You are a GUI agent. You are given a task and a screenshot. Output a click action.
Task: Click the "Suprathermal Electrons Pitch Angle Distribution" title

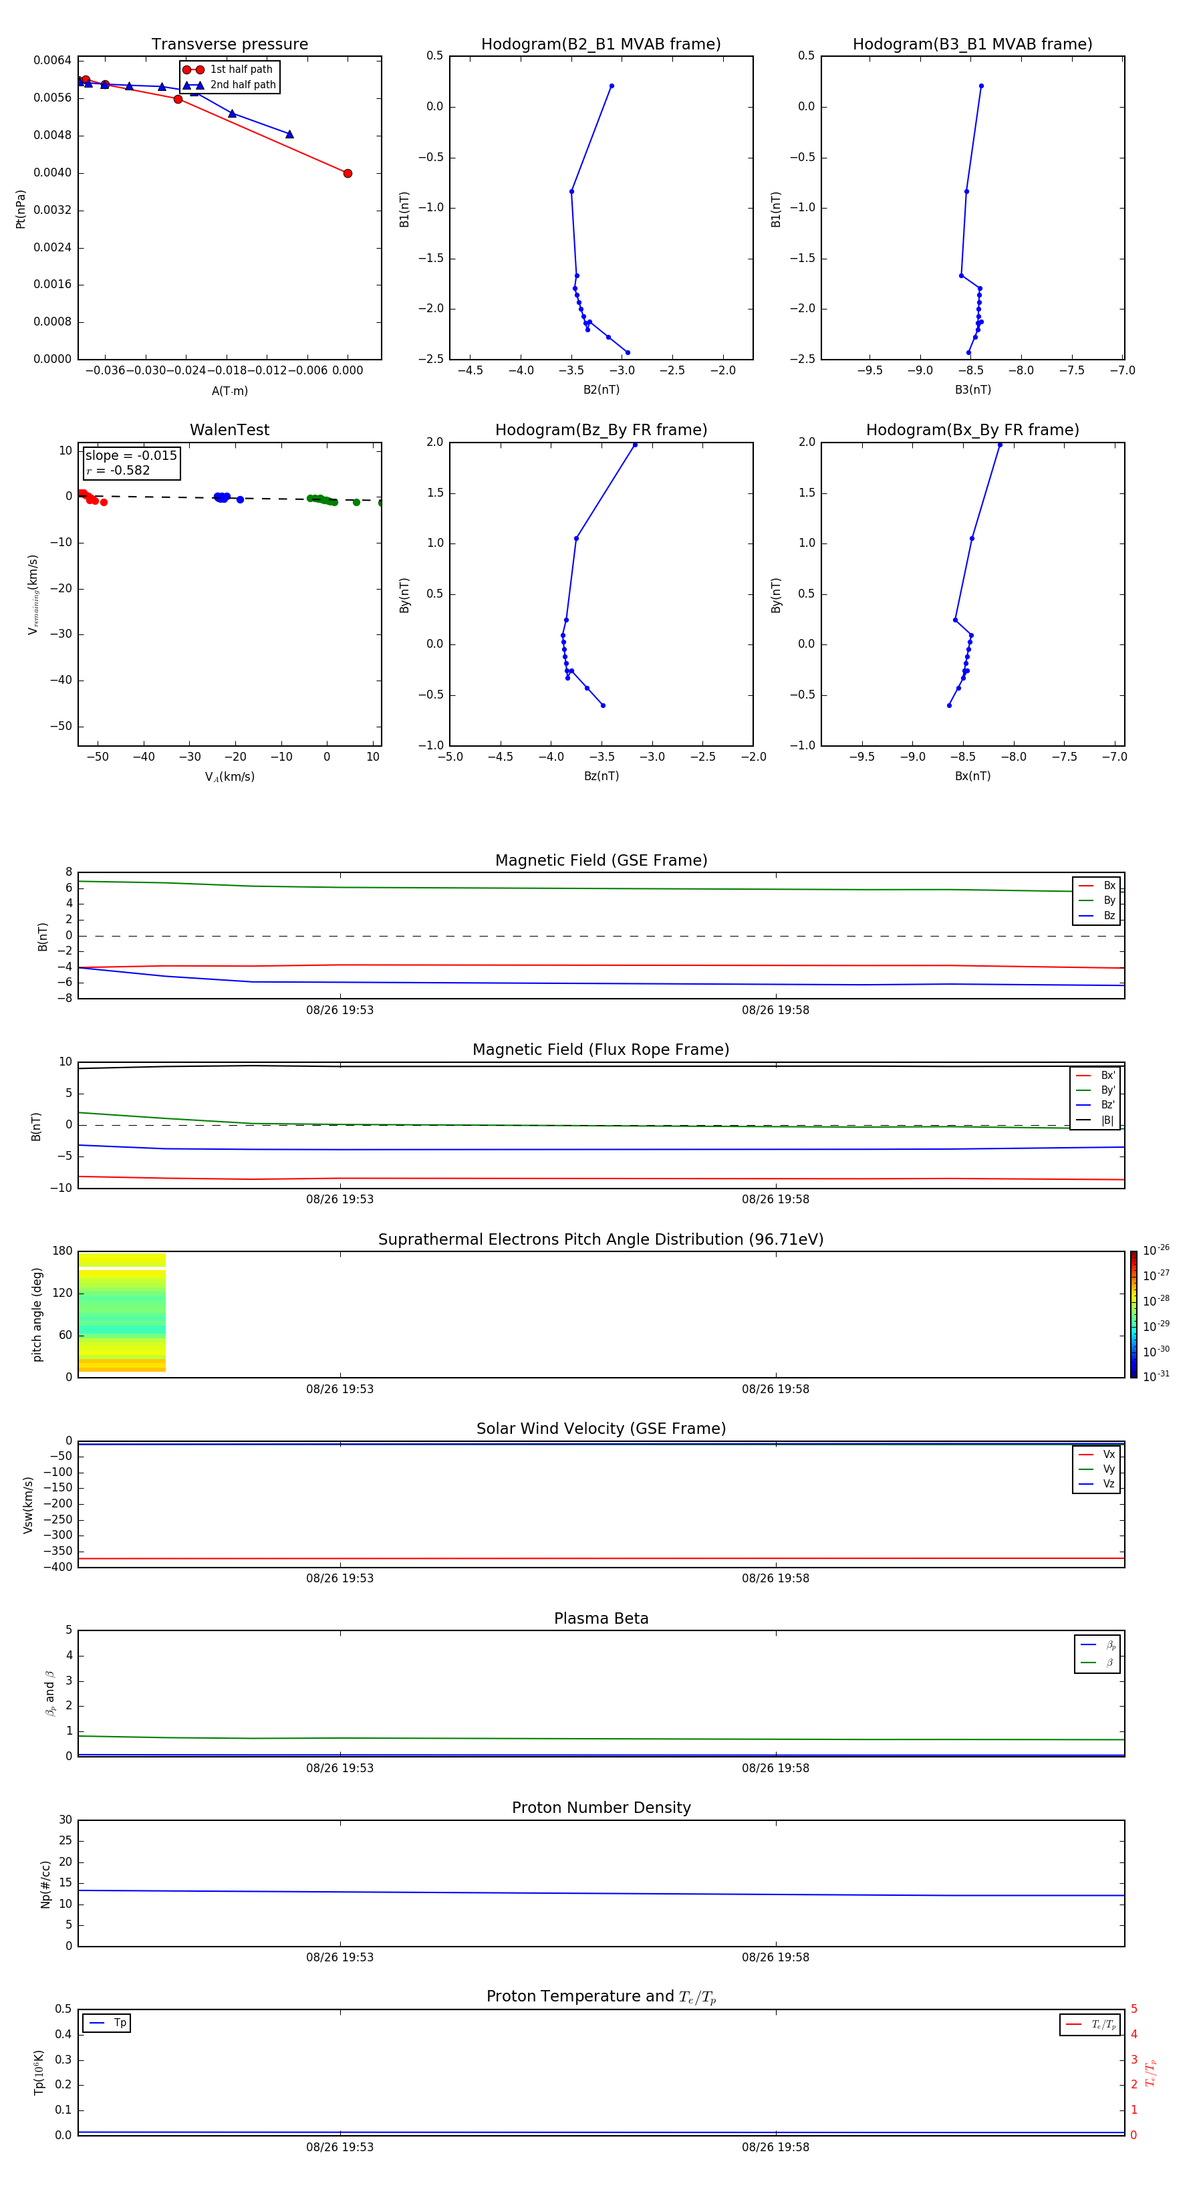click(x=601, y=1240)
